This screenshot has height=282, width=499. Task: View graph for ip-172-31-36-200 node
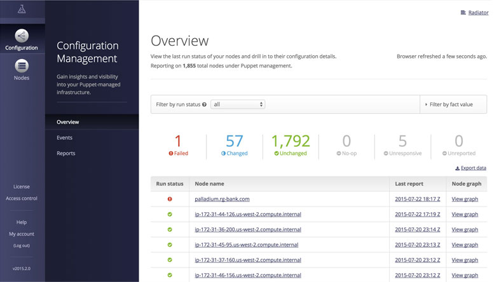pos(465,229)
